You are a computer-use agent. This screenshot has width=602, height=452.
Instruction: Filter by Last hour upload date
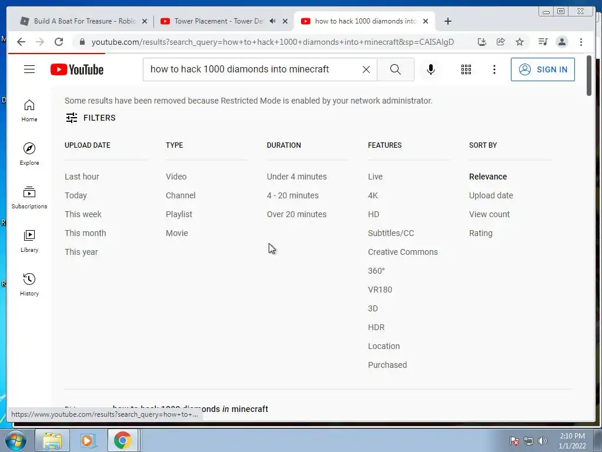click(82, 177)
